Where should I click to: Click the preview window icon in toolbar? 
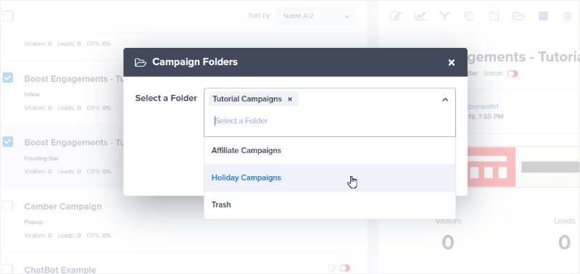pos(494,16)
